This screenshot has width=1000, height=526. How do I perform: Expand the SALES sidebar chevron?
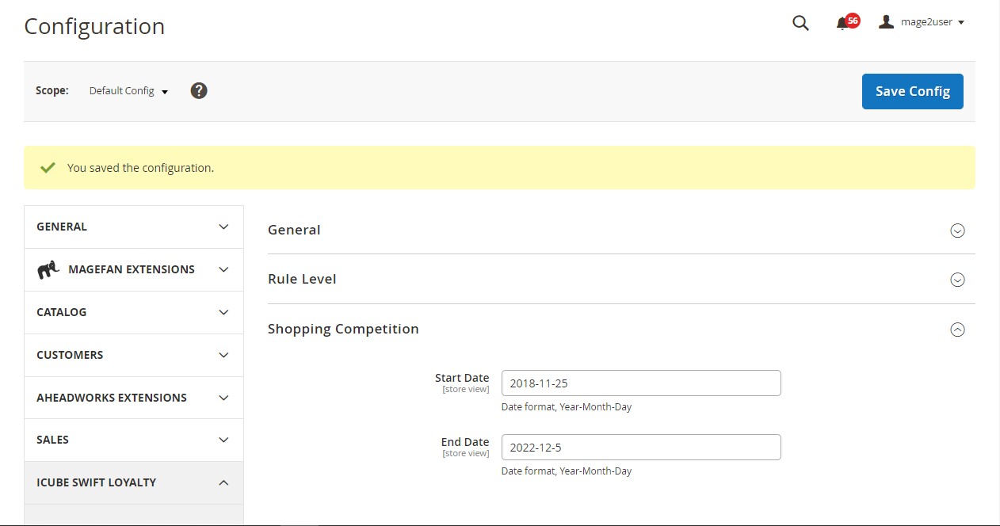(223, 440)
